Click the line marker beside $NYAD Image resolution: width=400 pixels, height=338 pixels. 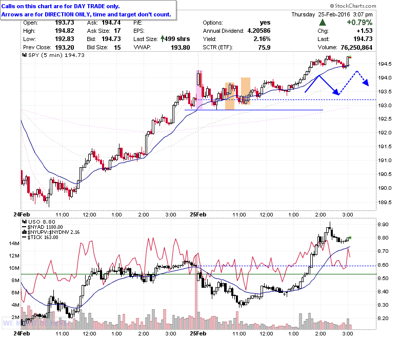(25, 227)
